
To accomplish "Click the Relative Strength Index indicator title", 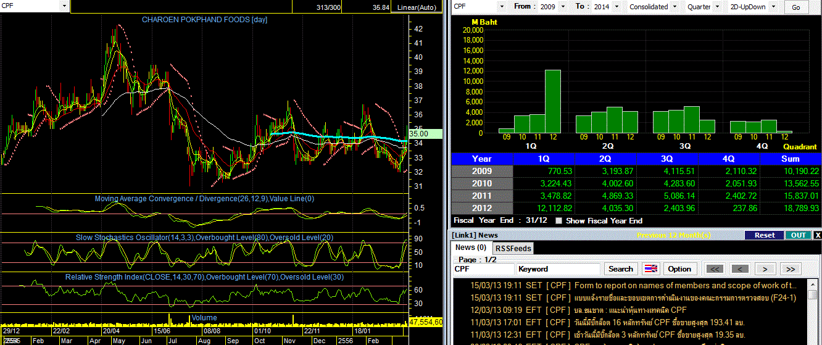I will 204,277.
